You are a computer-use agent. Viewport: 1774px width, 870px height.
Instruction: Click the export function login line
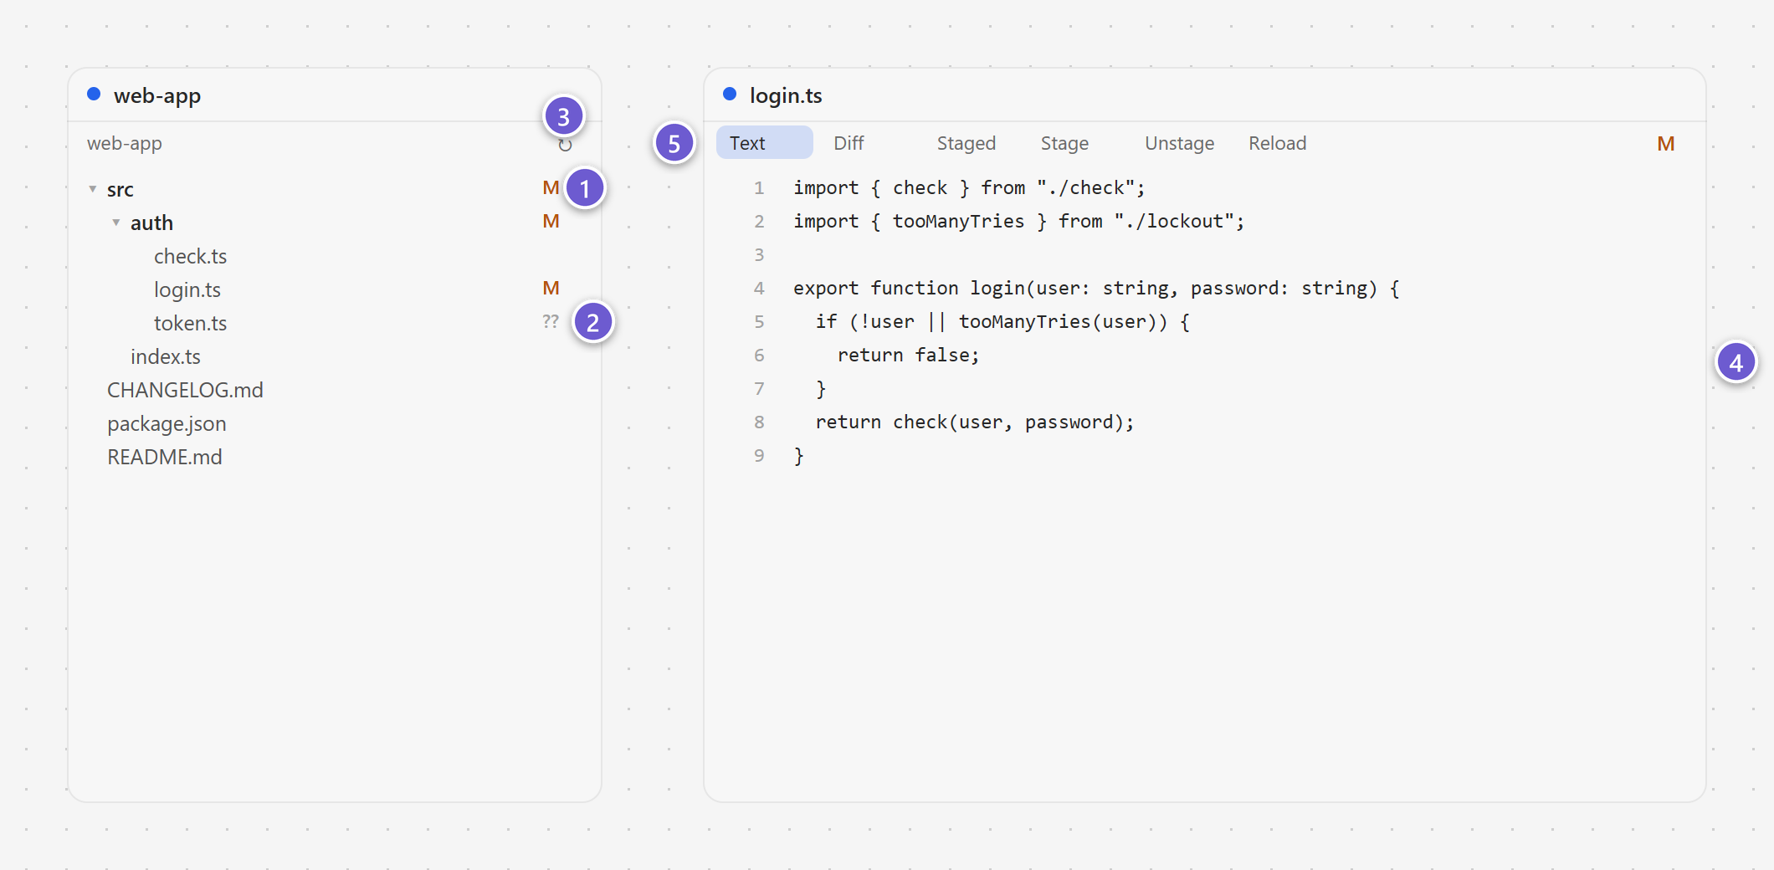point(1096,288)
